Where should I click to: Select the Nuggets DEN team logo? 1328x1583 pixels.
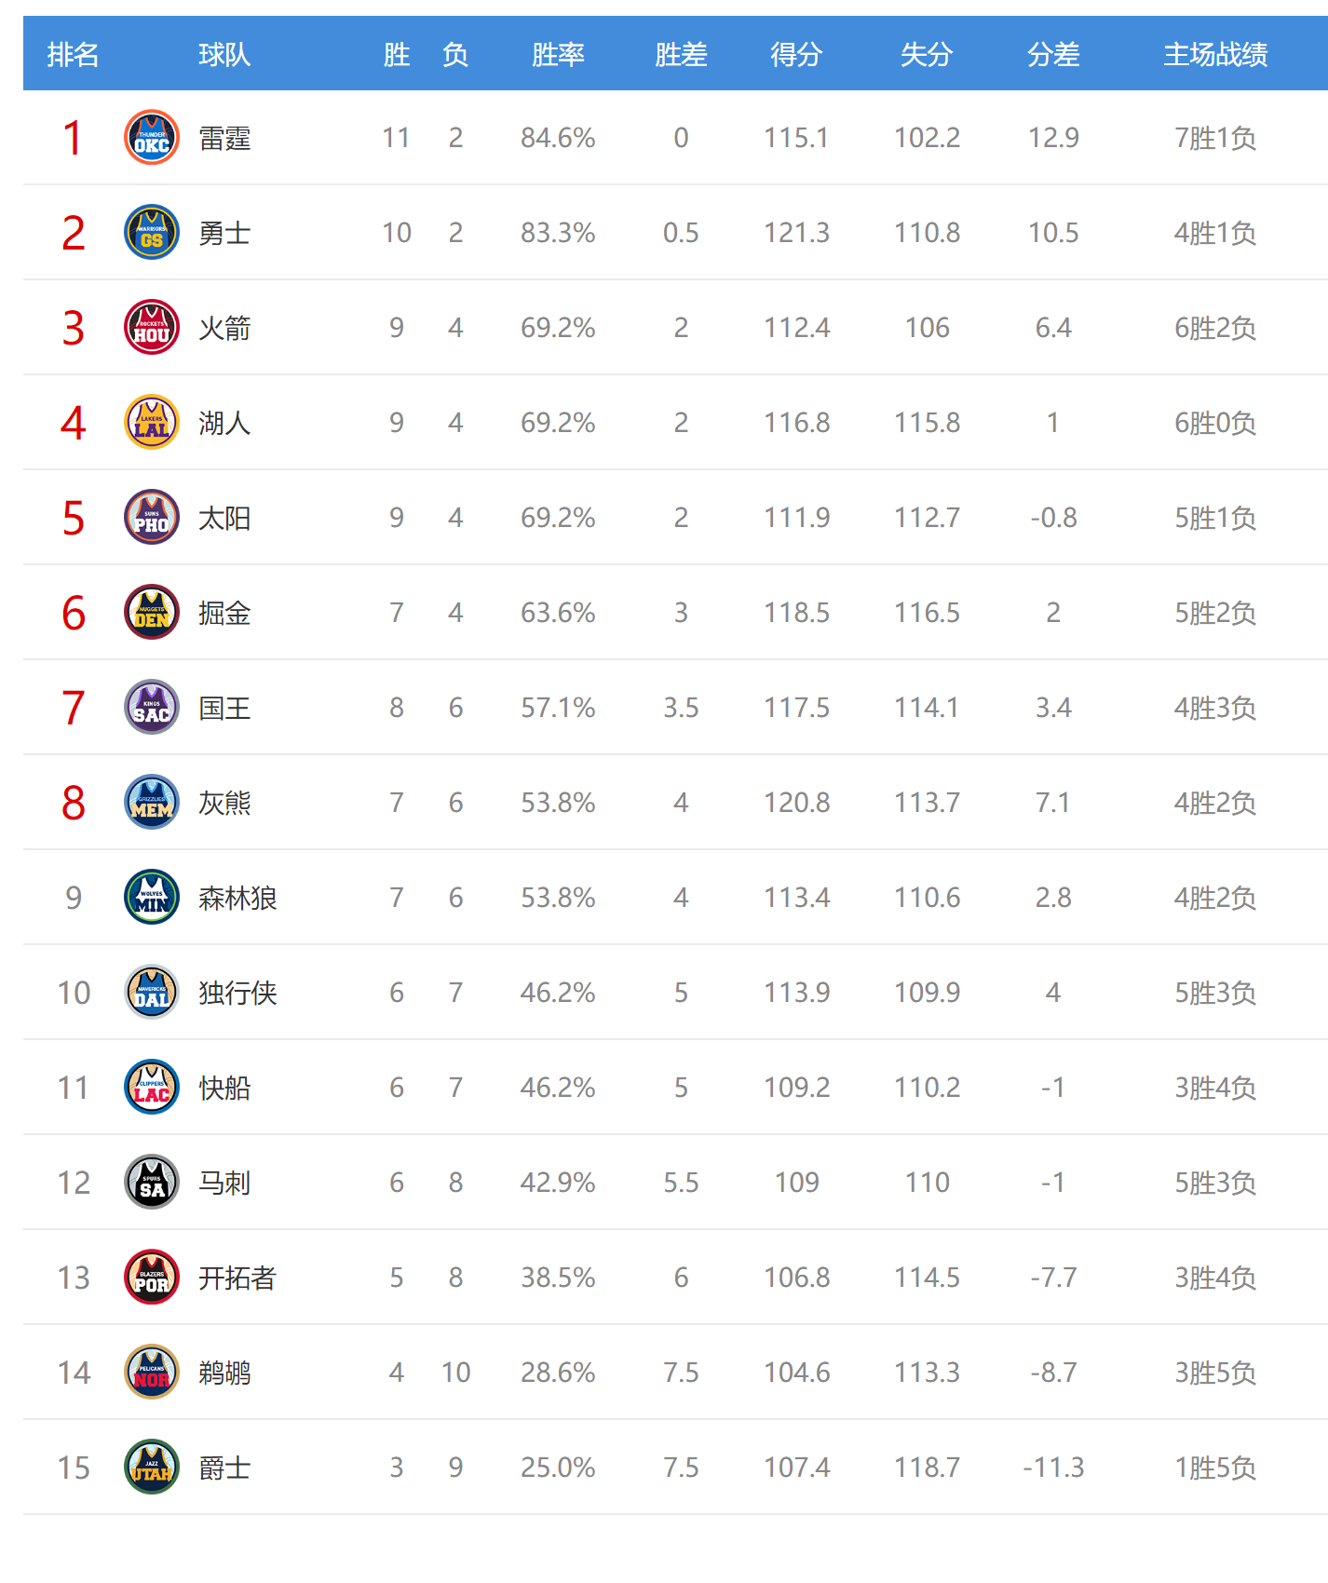click(152, 613)
